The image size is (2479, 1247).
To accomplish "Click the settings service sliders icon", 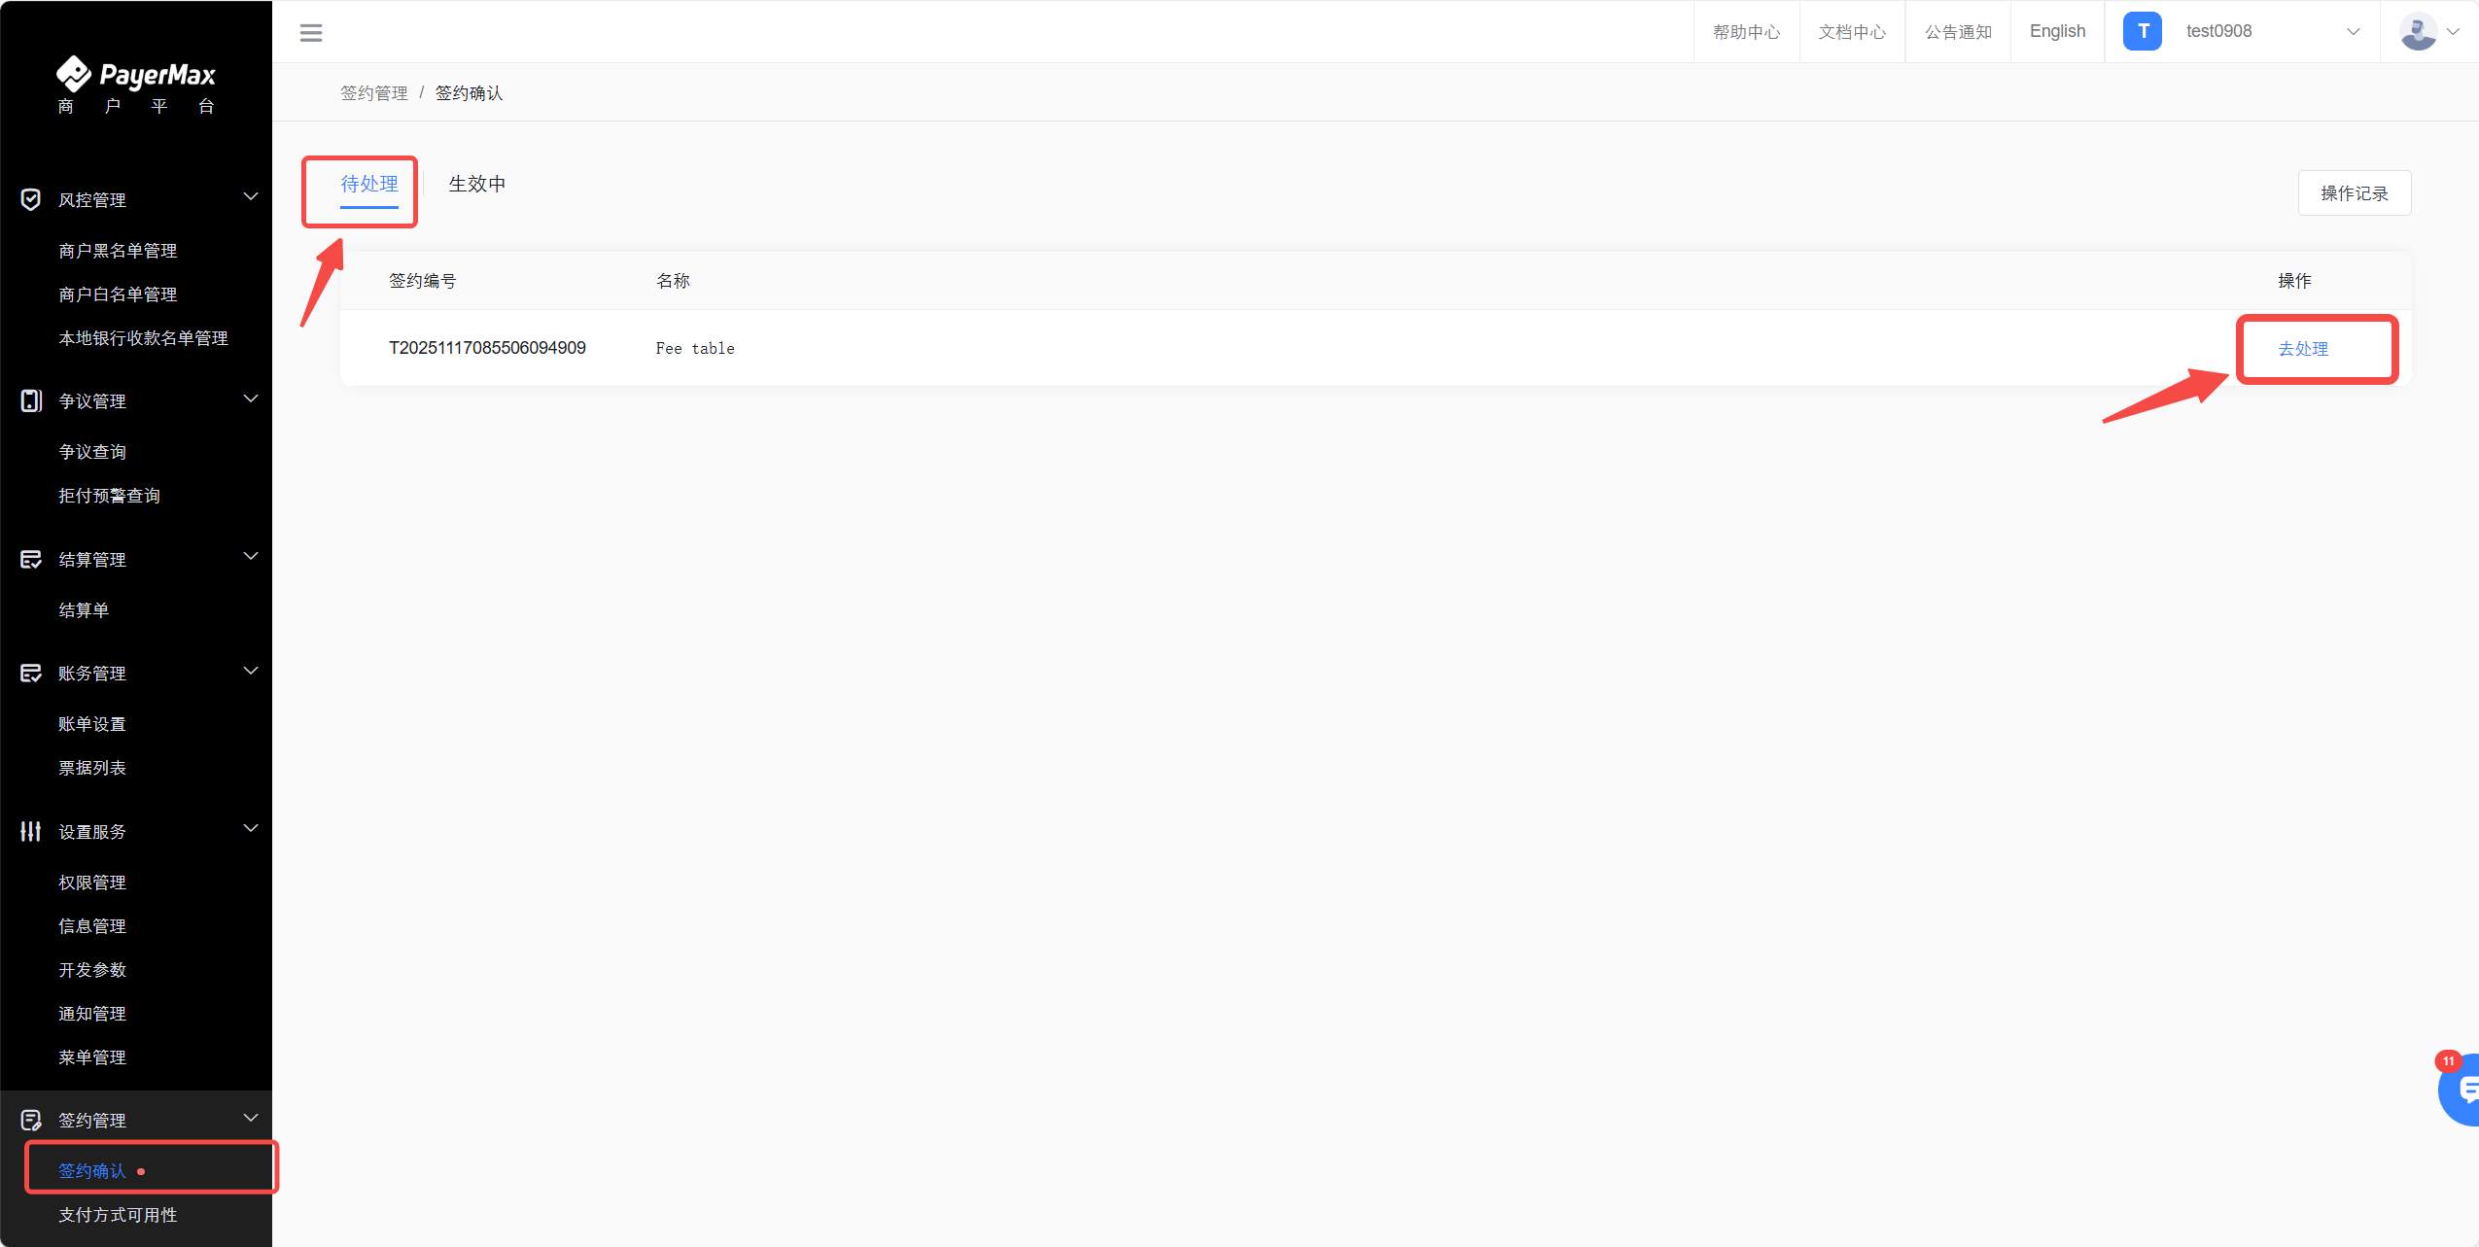I will coord(31,831).
